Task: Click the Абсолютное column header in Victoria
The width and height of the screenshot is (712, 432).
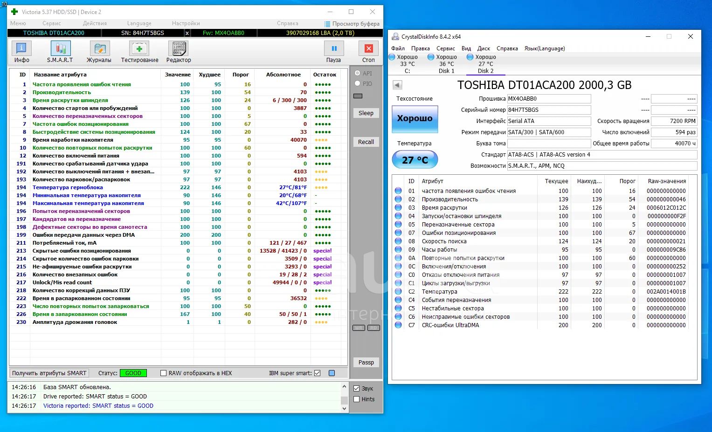Action: (283, 75)
